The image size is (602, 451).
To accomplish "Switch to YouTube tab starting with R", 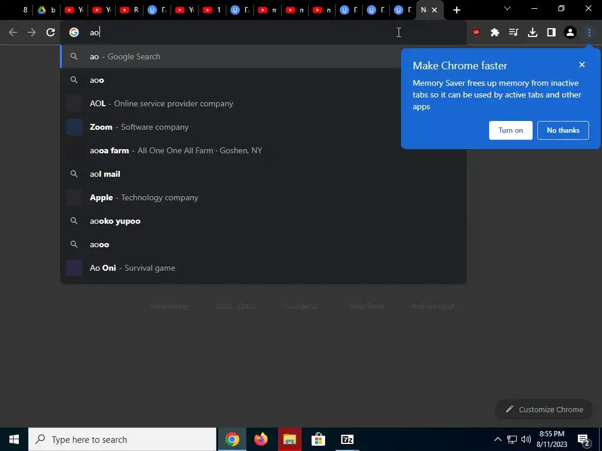I will point(129,11).
